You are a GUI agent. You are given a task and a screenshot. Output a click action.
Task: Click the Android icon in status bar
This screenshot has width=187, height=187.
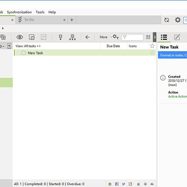(x=145, y=184)
